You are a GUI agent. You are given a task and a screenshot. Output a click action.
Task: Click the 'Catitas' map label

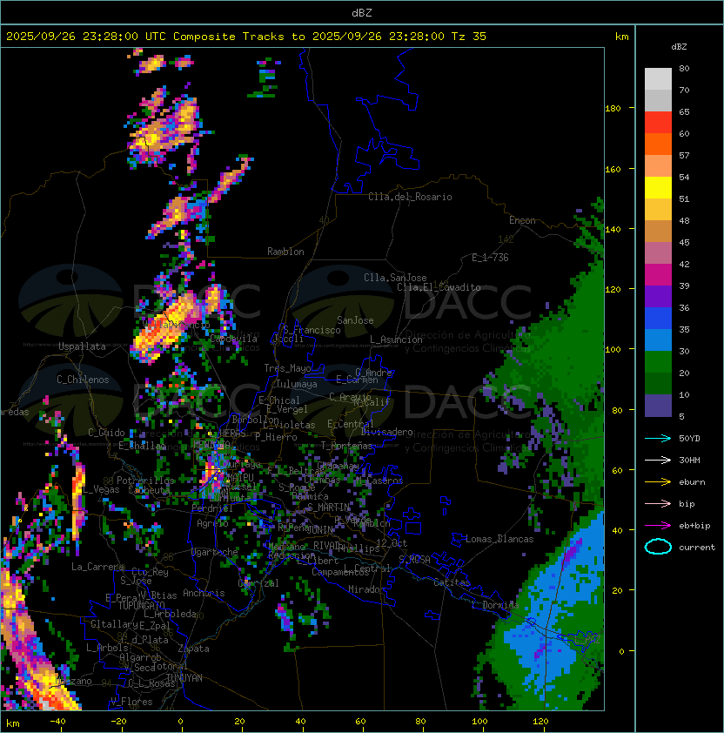click(x=452, y=582)
